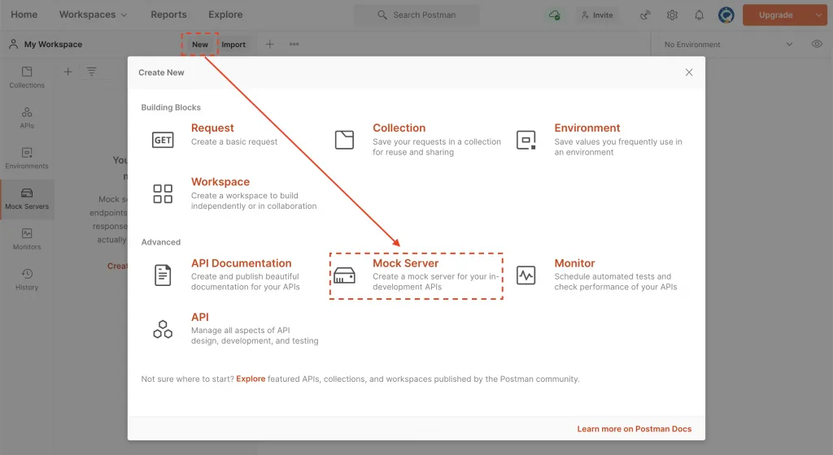Click the API hexagons icon
The image size is (833, 455).
point(163,329)
